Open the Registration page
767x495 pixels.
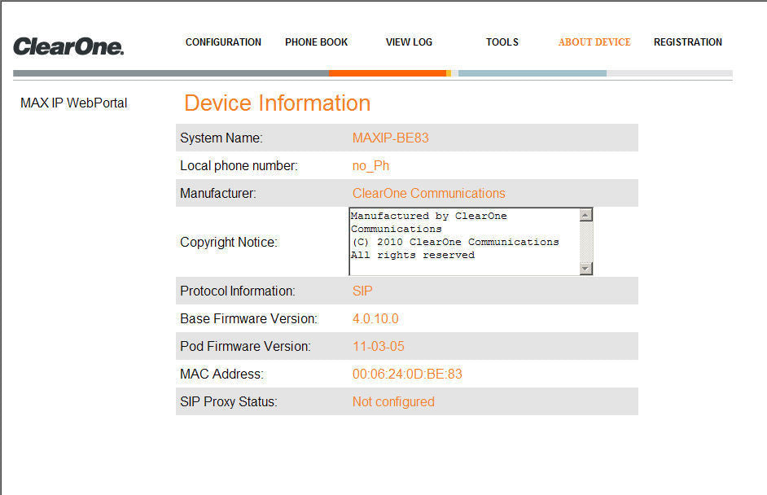click(688, 42)
